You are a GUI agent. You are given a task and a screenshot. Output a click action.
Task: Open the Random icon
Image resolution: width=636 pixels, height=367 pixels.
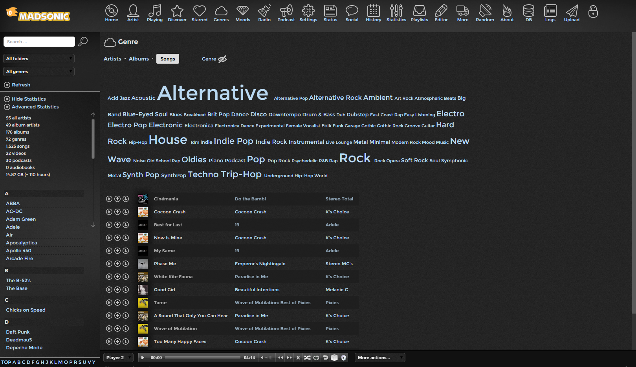click(x=485, y=13)
